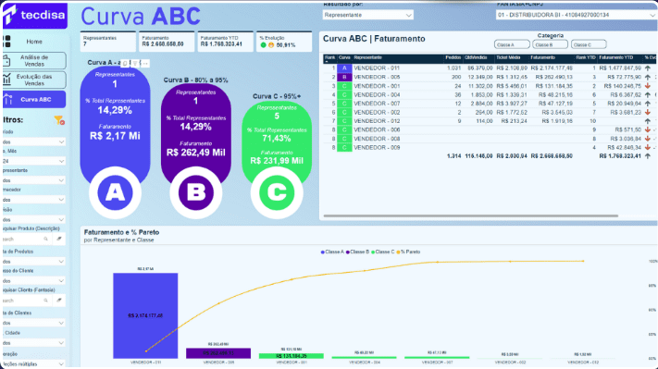Image resolution: width=658 pixels, height=369 pixels.
Task: Click the large C circle badge
Action: pos(277,192)
